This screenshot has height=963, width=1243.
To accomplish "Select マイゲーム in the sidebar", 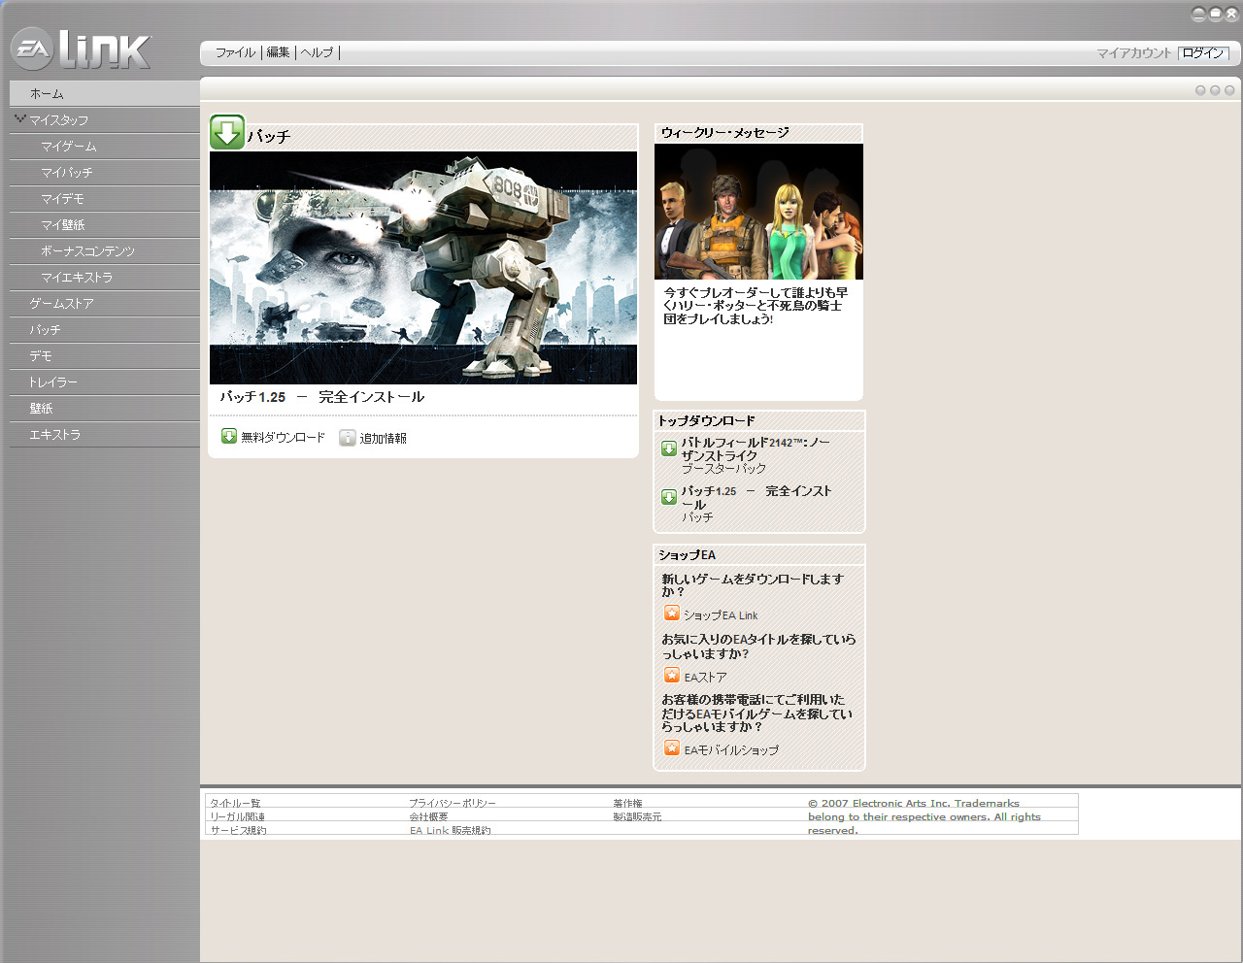I will coord(68,147).
